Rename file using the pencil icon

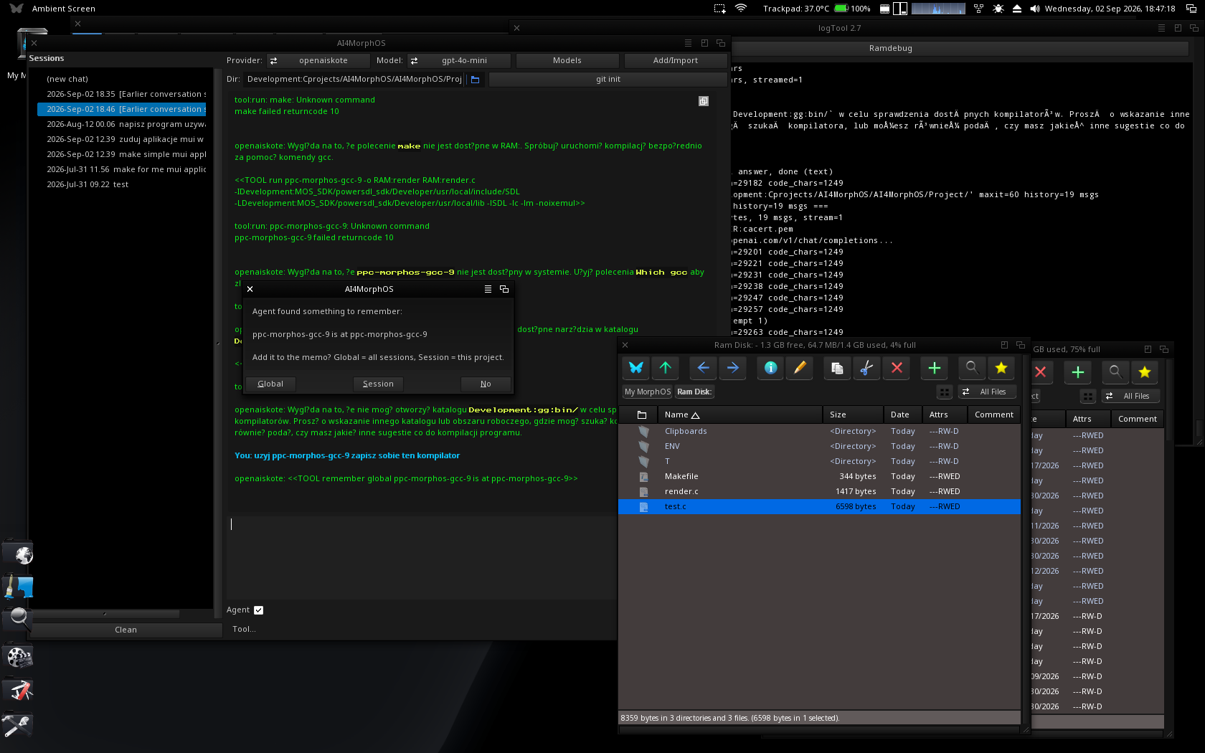pos(800,368)
